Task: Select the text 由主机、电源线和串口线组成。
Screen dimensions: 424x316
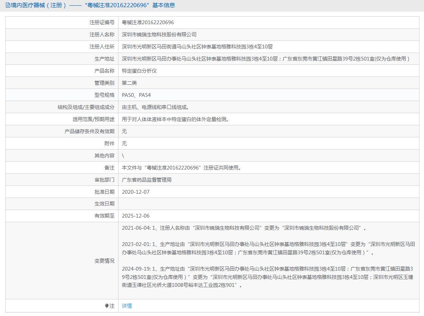Action: pos(156,107)
